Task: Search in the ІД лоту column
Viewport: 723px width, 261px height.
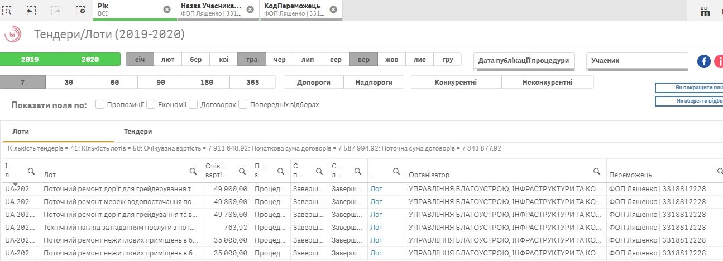Action: tap(31, 171)
